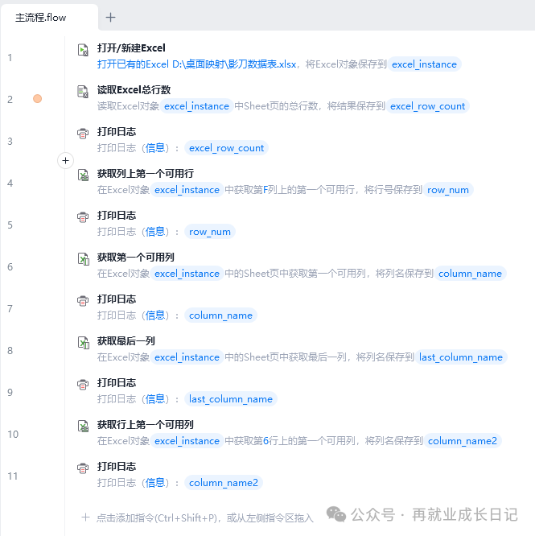Click 信息 log level in step 3

(x=155, y=148)
